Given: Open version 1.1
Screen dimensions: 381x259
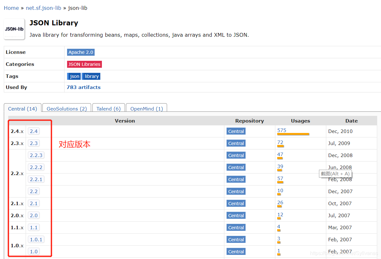Looking at the screenshot, I should [x=34, y=227].
